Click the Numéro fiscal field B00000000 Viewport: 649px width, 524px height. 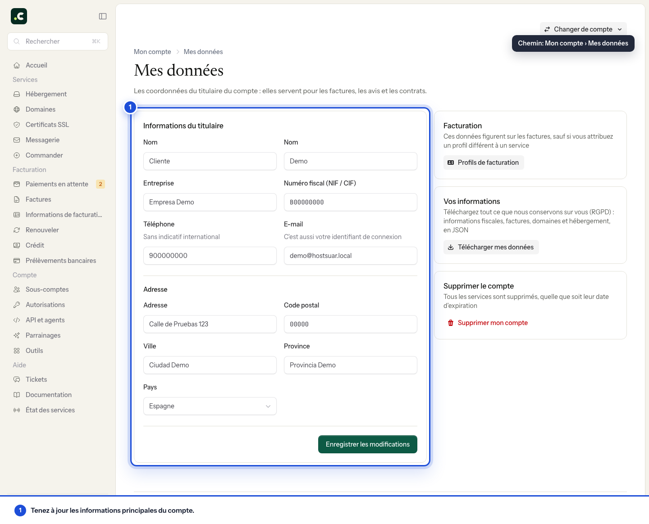click(351, 202)
